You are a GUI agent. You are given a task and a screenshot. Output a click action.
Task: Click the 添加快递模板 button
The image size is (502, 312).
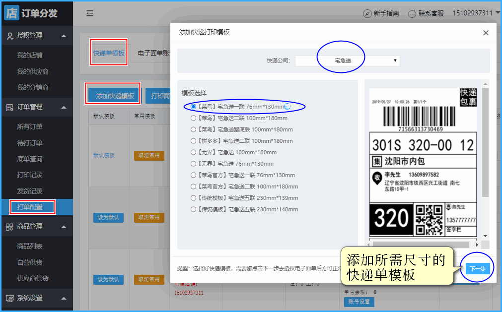[114, 96]
